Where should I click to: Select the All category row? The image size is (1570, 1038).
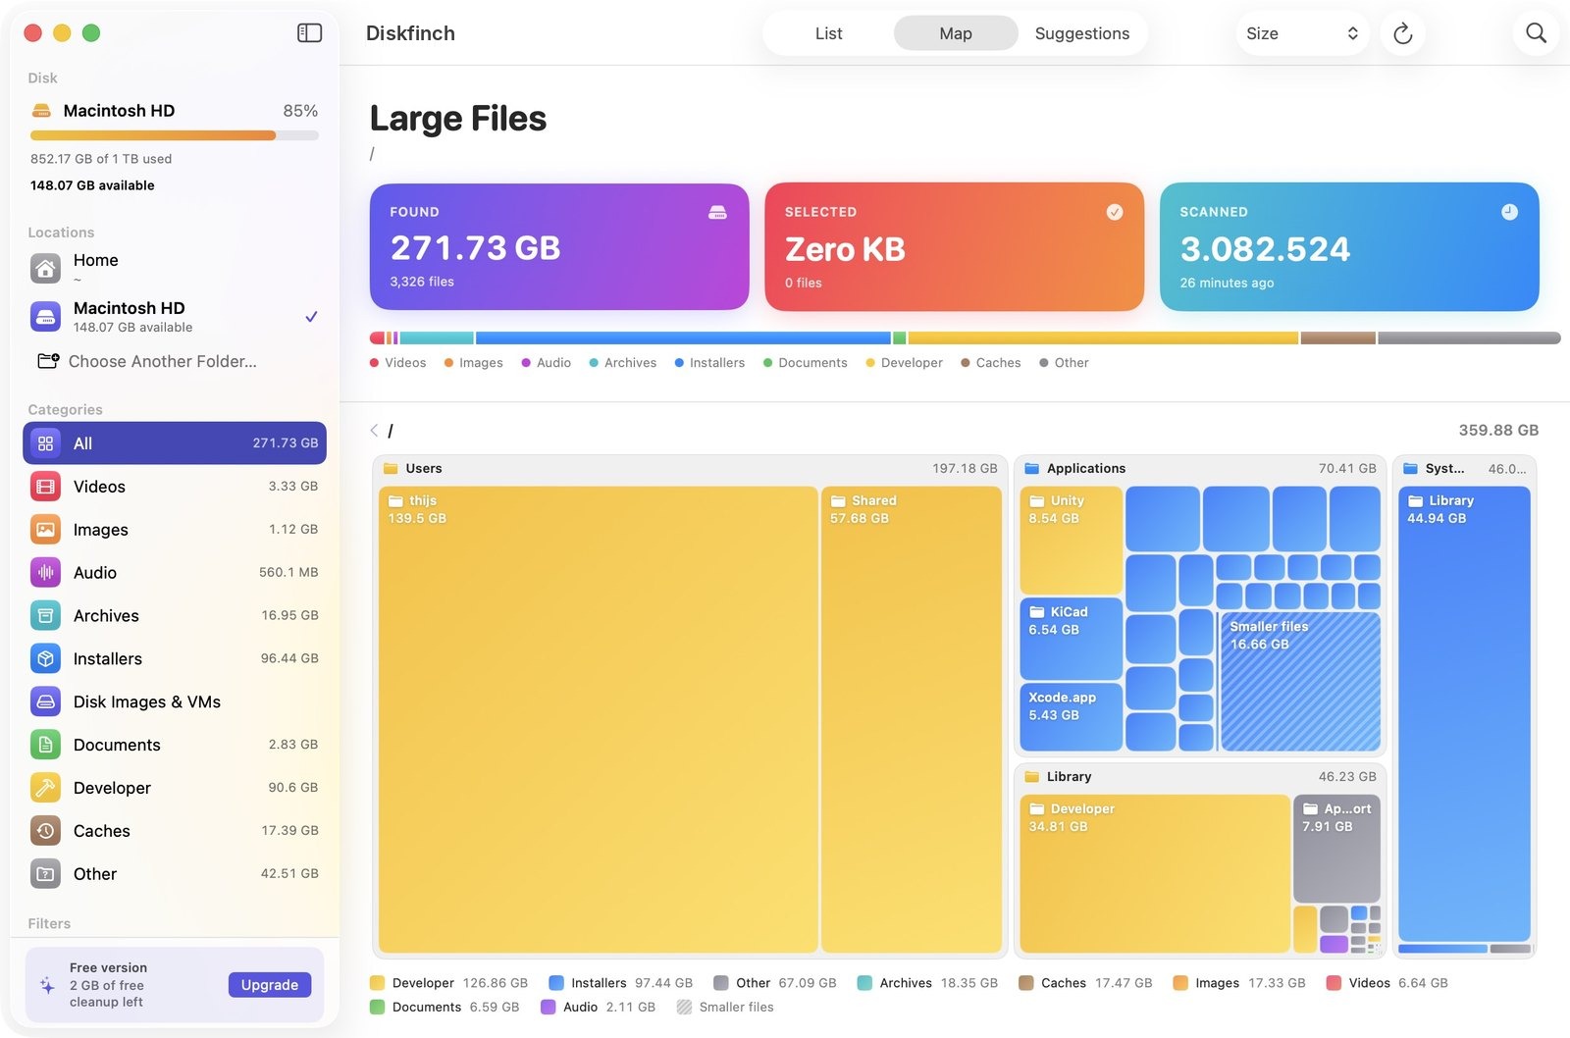[x=175, y=443]
